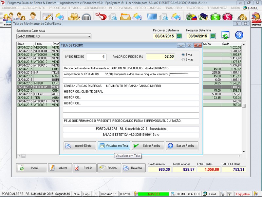Open calendar for Pesquisar Data Inicial
262x197 pixels.
pyautogui.click(x=179, y=36)
